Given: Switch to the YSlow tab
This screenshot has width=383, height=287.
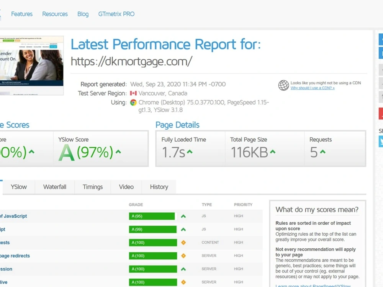Looking at the screenshot, I should 19,187.
